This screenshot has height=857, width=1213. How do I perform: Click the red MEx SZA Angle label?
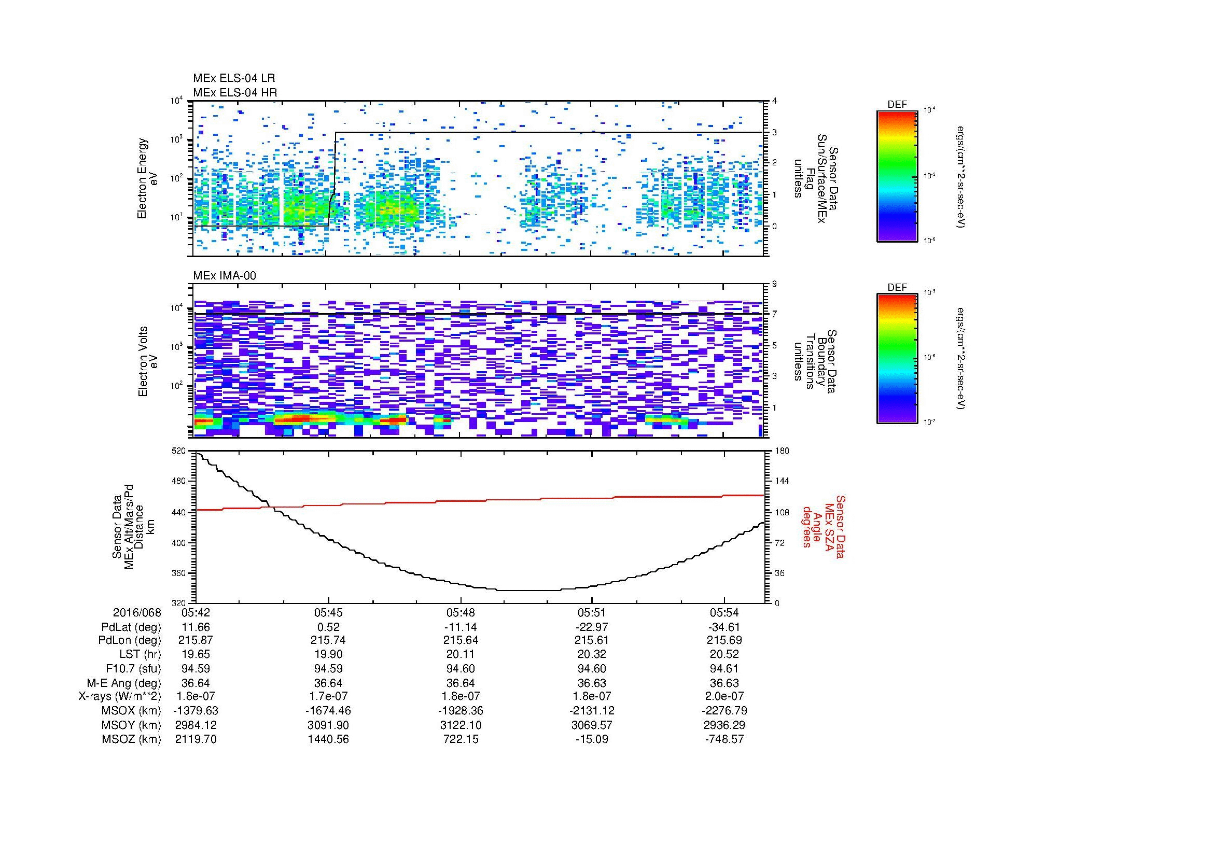point(825,526)
